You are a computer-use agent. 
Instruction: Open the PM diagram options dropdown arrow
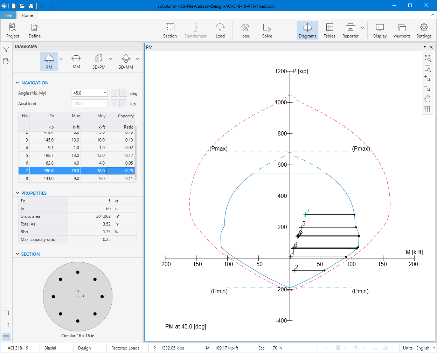pos(61,59)
